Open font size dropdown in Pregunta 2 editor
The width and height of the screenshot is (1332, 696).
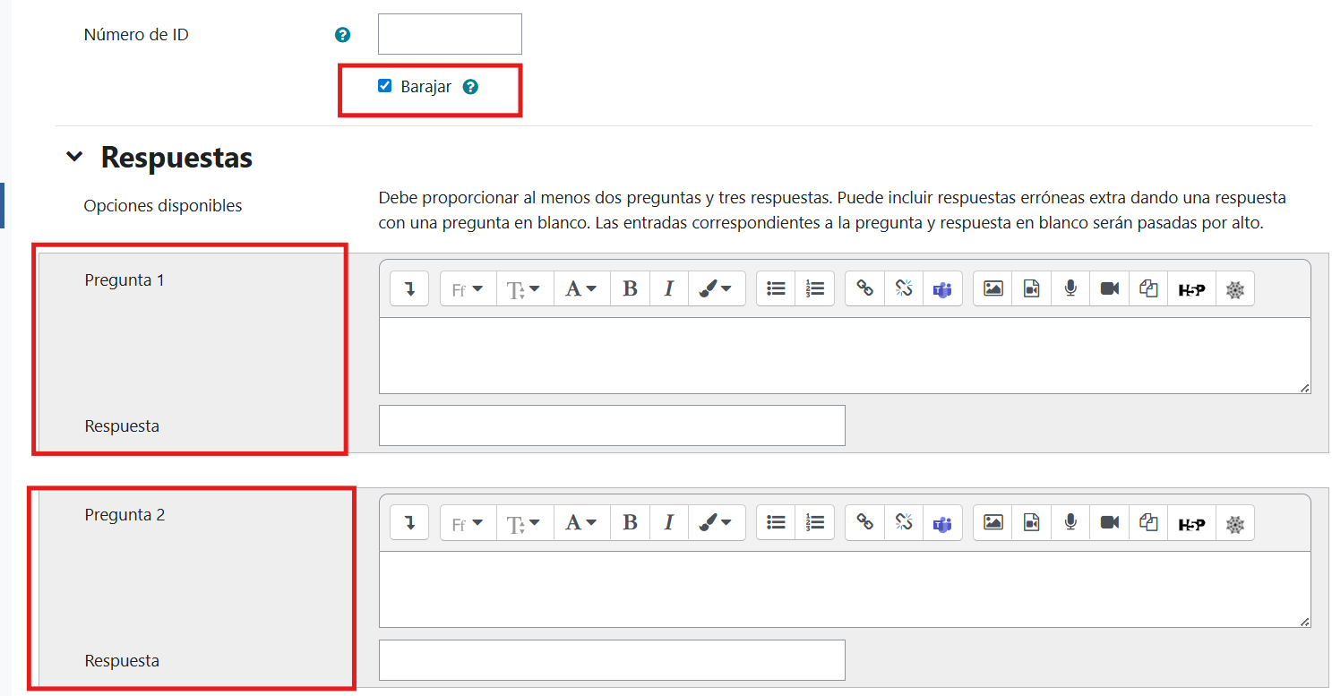[525, 523]
